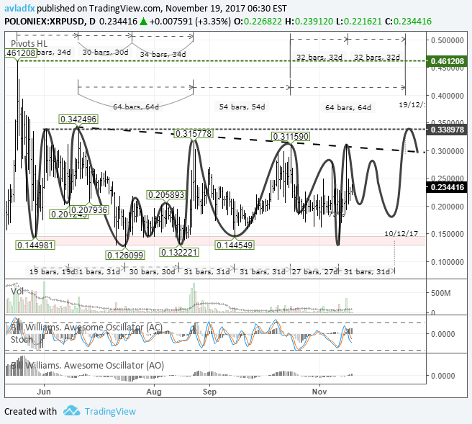Click the 0.126099 low pivot label

[x=125, y=256]
